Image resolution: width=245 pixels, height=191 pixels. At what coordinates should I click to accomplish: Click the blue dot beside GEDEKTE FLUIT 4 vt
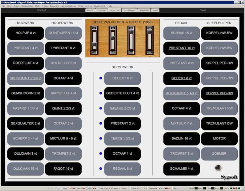pos(101,93)
